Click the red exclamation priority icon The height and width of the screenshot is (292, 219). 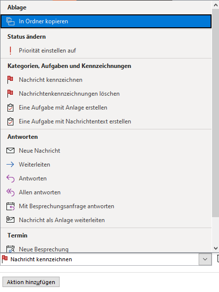tap(10, 51)
